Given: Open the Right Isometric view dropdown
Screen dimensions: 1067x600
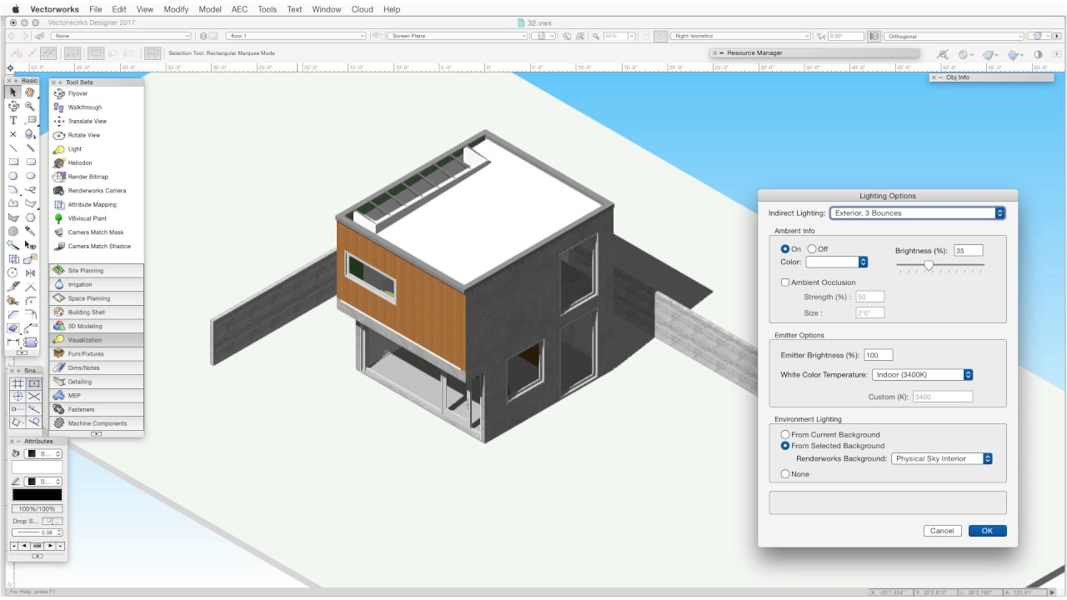Looking at the screenshot, I should point(740,36).
